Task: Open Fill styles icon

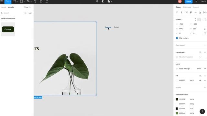Action: coord(200,76)
